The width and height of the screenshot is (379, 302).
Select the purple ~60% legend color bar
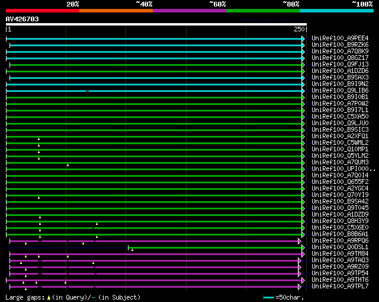tap(189, 10)
